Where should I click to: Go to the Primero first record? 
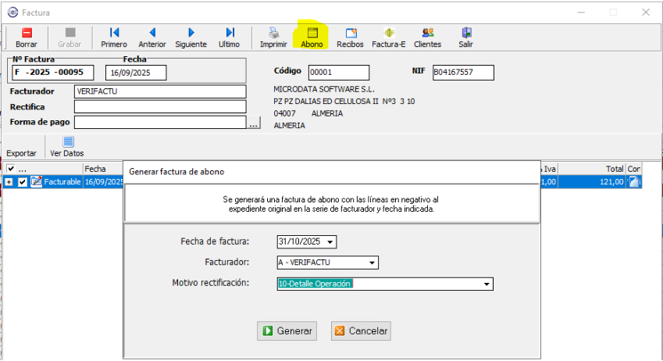tap(114, 34)
